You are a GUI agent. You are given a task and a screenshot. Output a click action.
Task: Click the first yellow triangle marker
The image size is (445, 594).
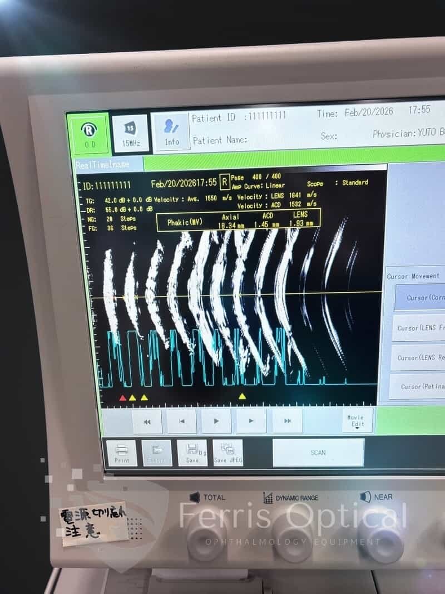pyautogui.click(x=132, y=398)
